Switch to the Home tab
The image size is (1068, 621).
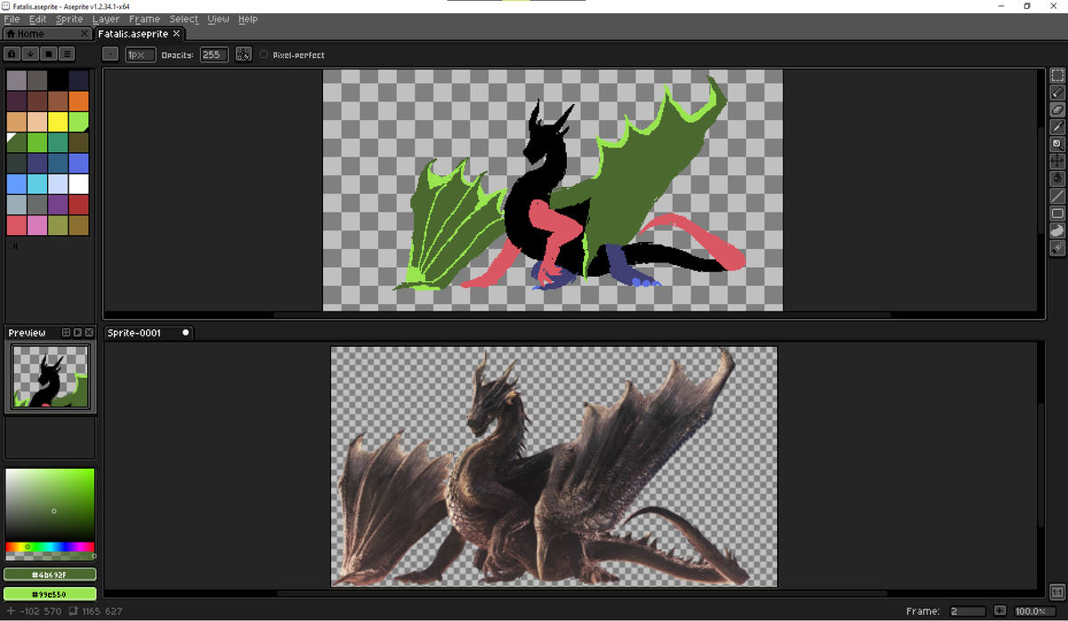47,34
